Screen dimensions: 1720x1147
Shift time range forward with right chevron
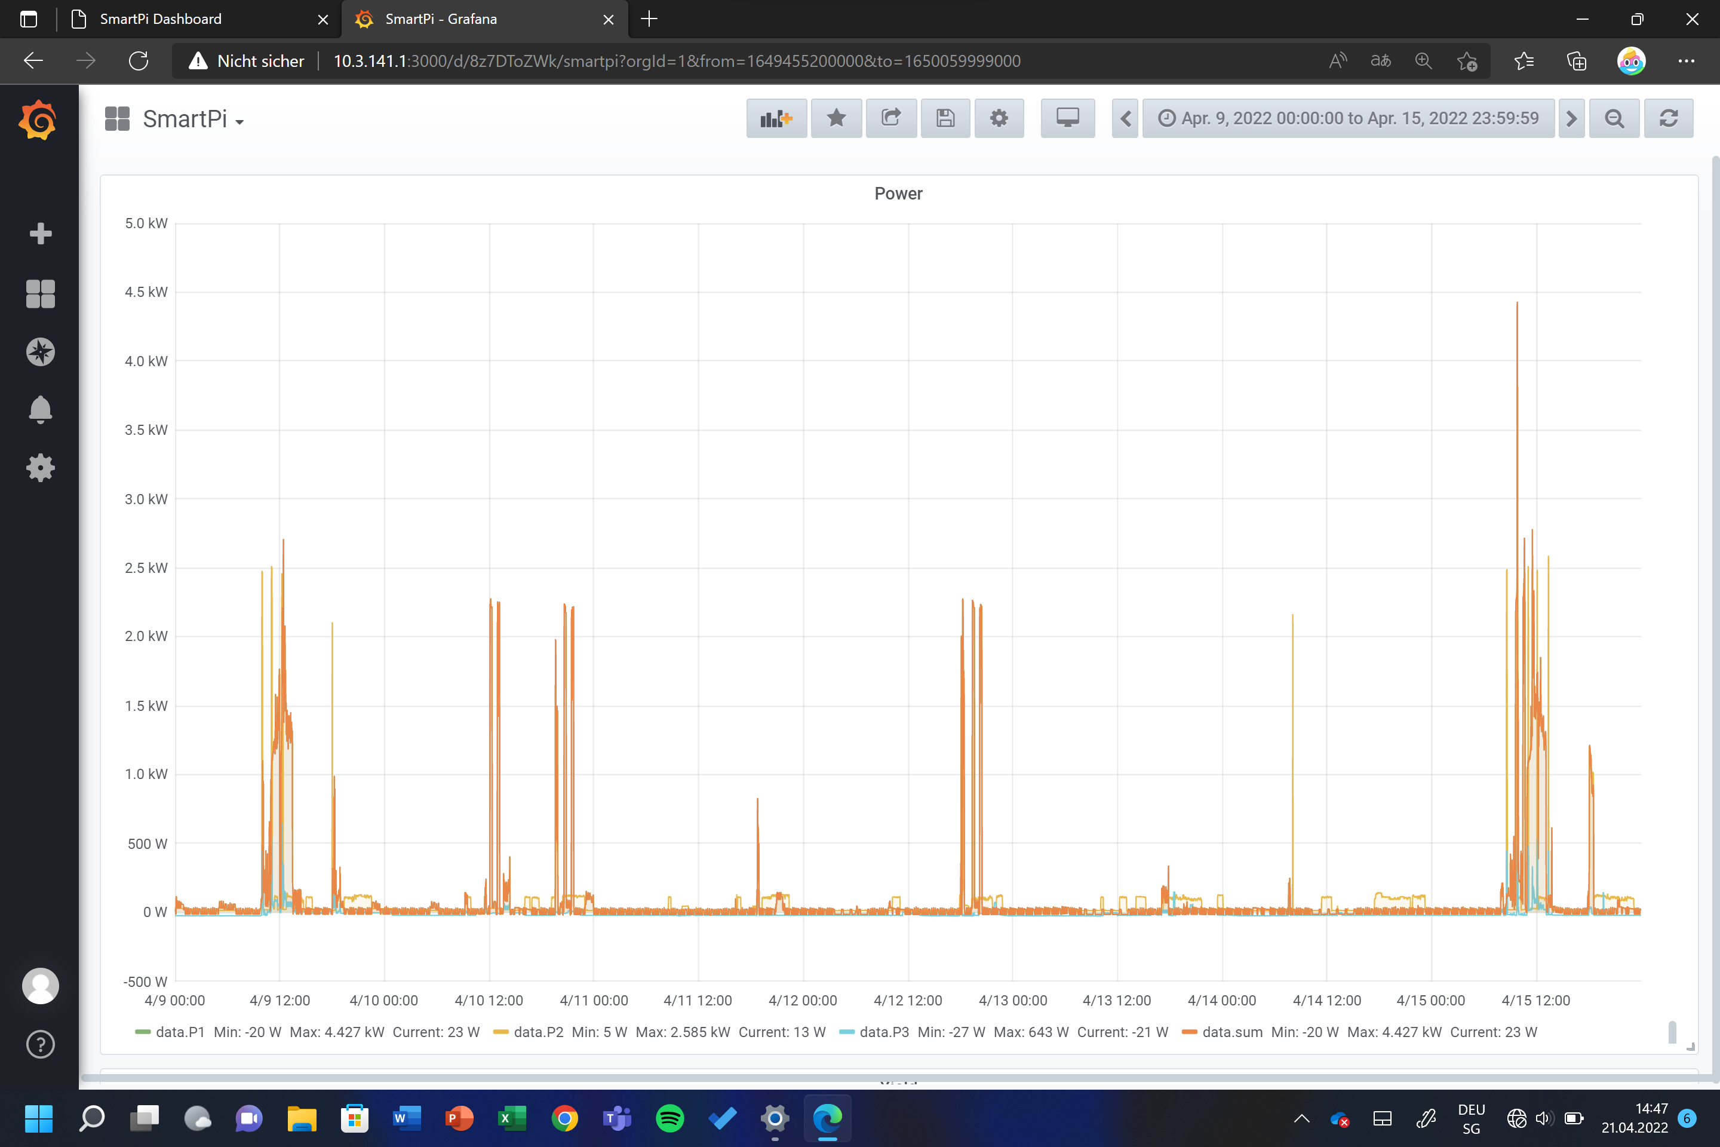(x=1571, y=118)
